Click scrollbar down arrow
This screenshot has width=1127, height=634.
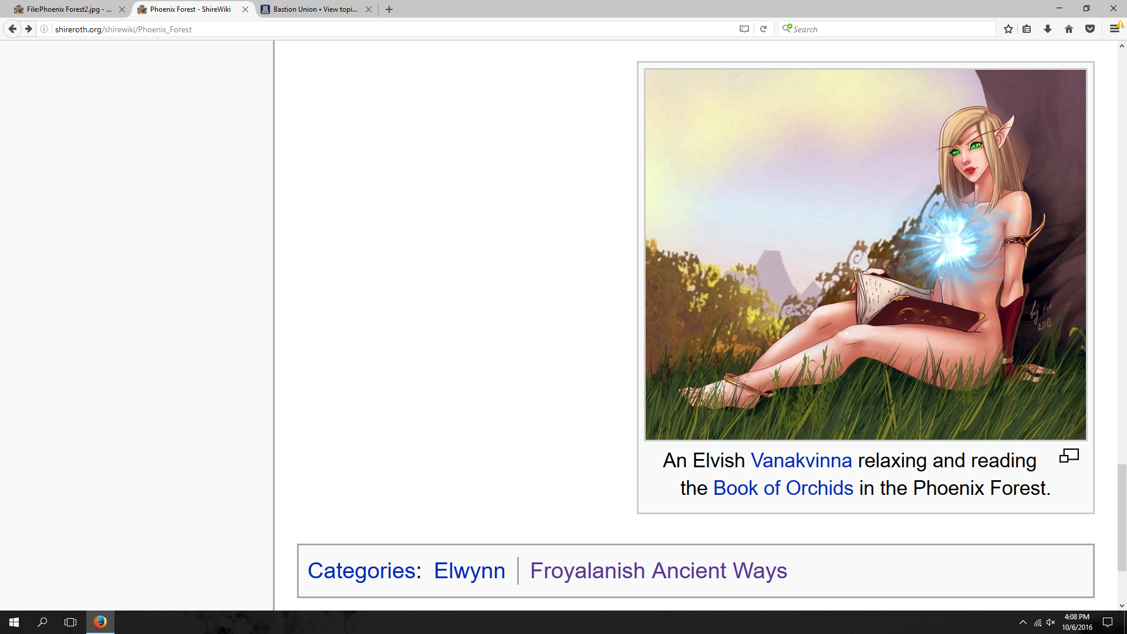coord(1121,605)
